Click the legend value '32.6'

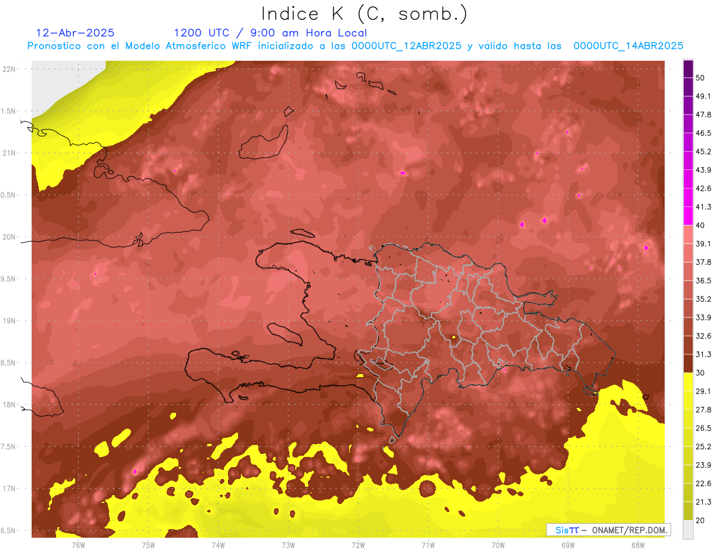pyautogui.click(x=703, y=336)
